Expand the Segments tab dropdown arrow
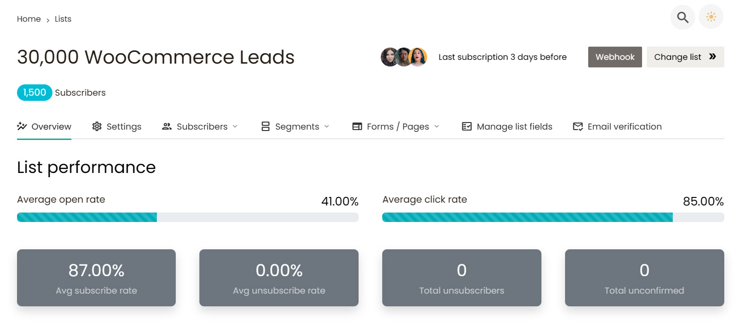746x328 pixels. [326, 126]
